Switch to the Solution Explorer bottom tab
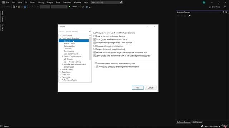The image size is (229, 128). point(184,122)
